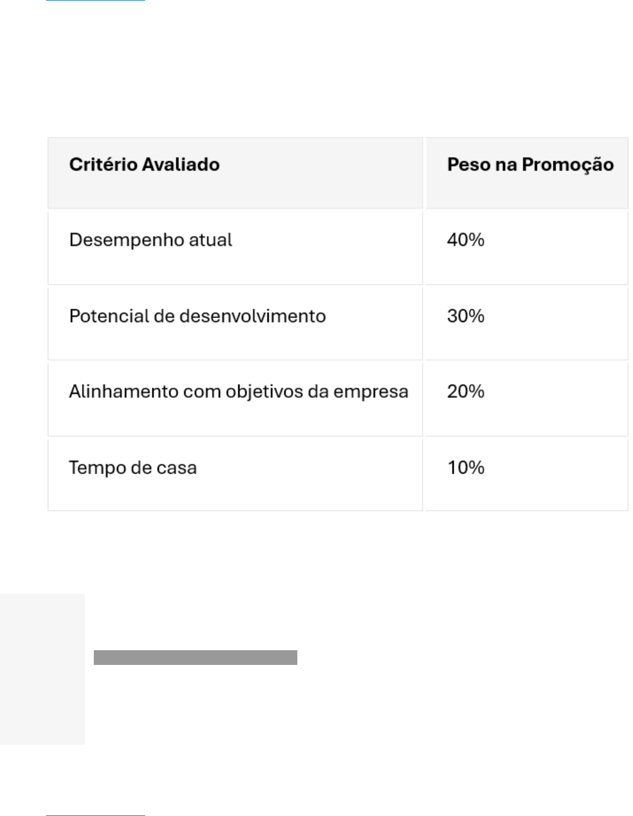The image size is (633, 816).
Task: Click the word 'desenvolvimento' in the table
Action: (252, 316)
